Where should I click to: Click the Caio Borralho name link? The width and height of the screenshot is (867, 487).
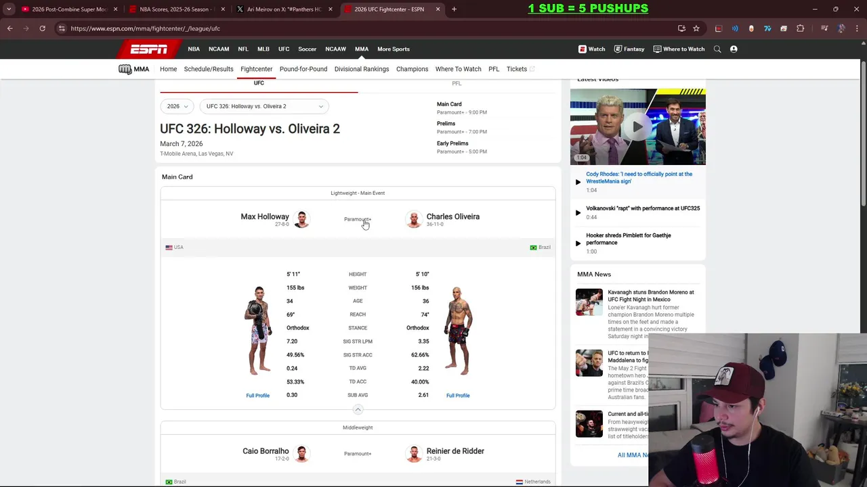tap(266, 451)
